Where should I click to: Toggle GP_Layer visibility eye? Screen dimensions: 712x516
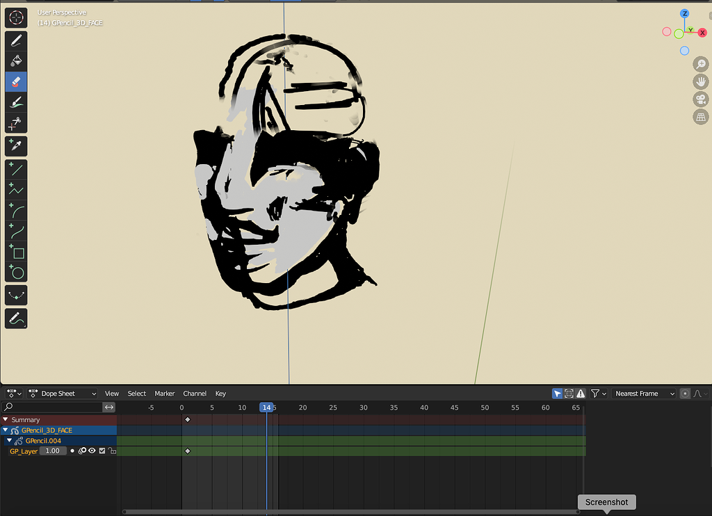click(x=92, y=451)
